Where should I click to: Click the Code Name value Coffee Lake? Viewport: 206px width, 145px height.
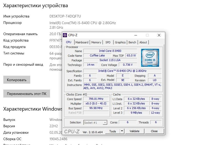(97, 55)
